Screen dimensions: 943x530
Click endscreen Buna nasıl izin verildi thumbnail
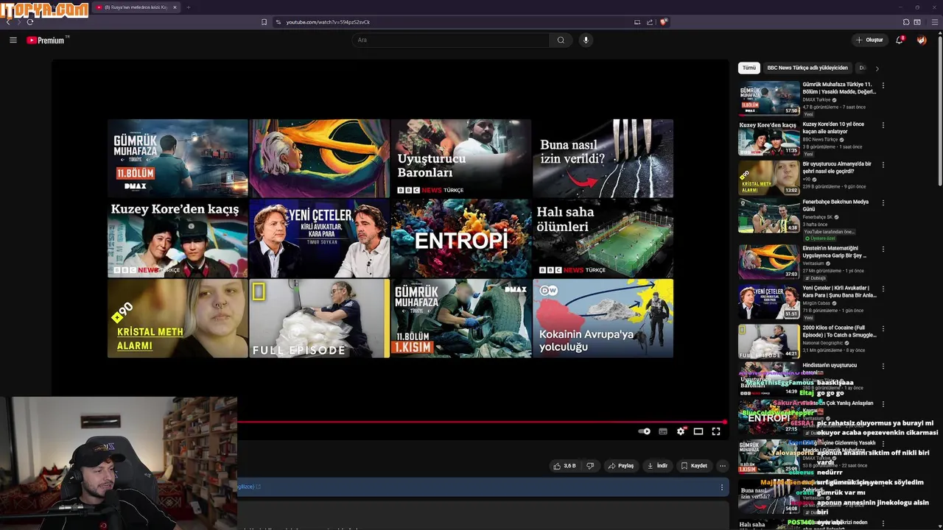(x=603, y=158)
